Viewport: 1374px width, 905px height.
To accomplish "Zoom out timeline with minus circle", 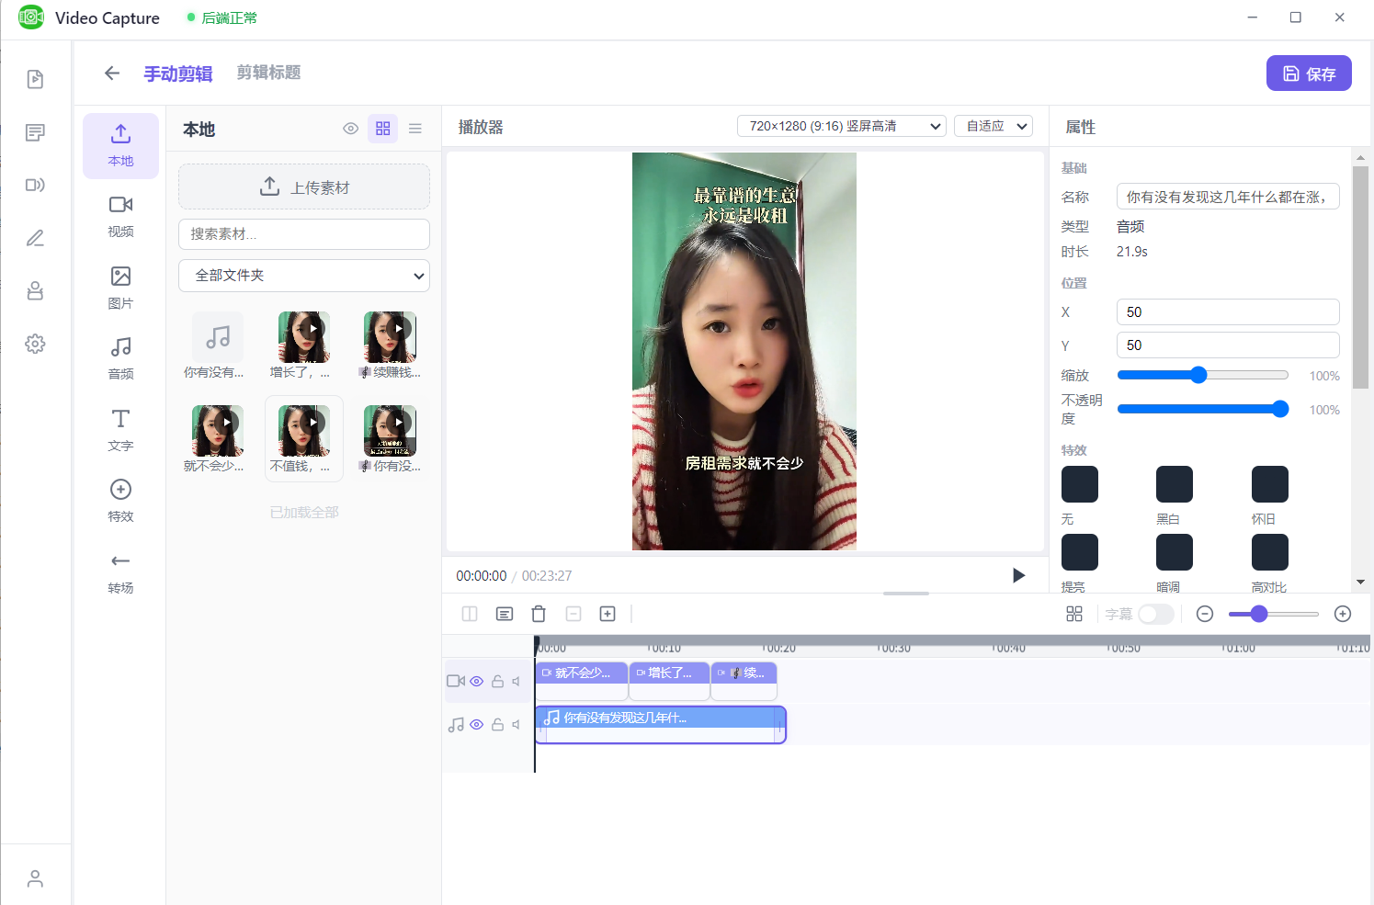I will point(1205,614).
